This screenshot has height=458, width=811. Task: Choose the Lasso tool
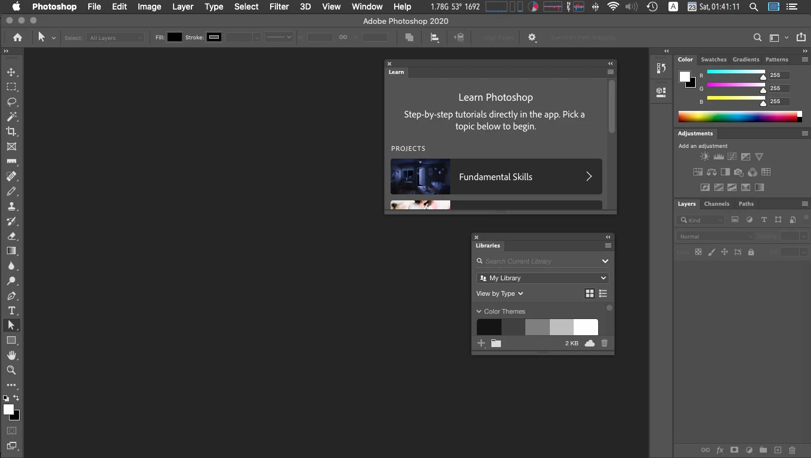click(x=11, y=102)
